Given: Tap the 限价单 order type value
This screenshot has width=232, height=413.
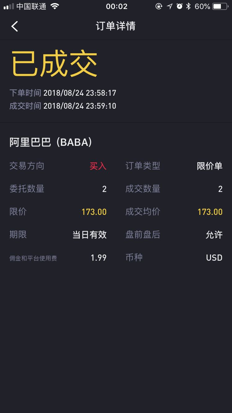Looking at the screenshot, I should pos(210,166).
